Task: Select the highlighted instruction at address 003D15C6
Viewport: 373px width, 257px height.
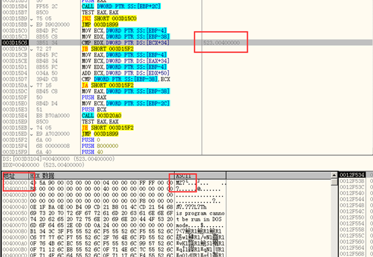Action: (x=187, y=43)
